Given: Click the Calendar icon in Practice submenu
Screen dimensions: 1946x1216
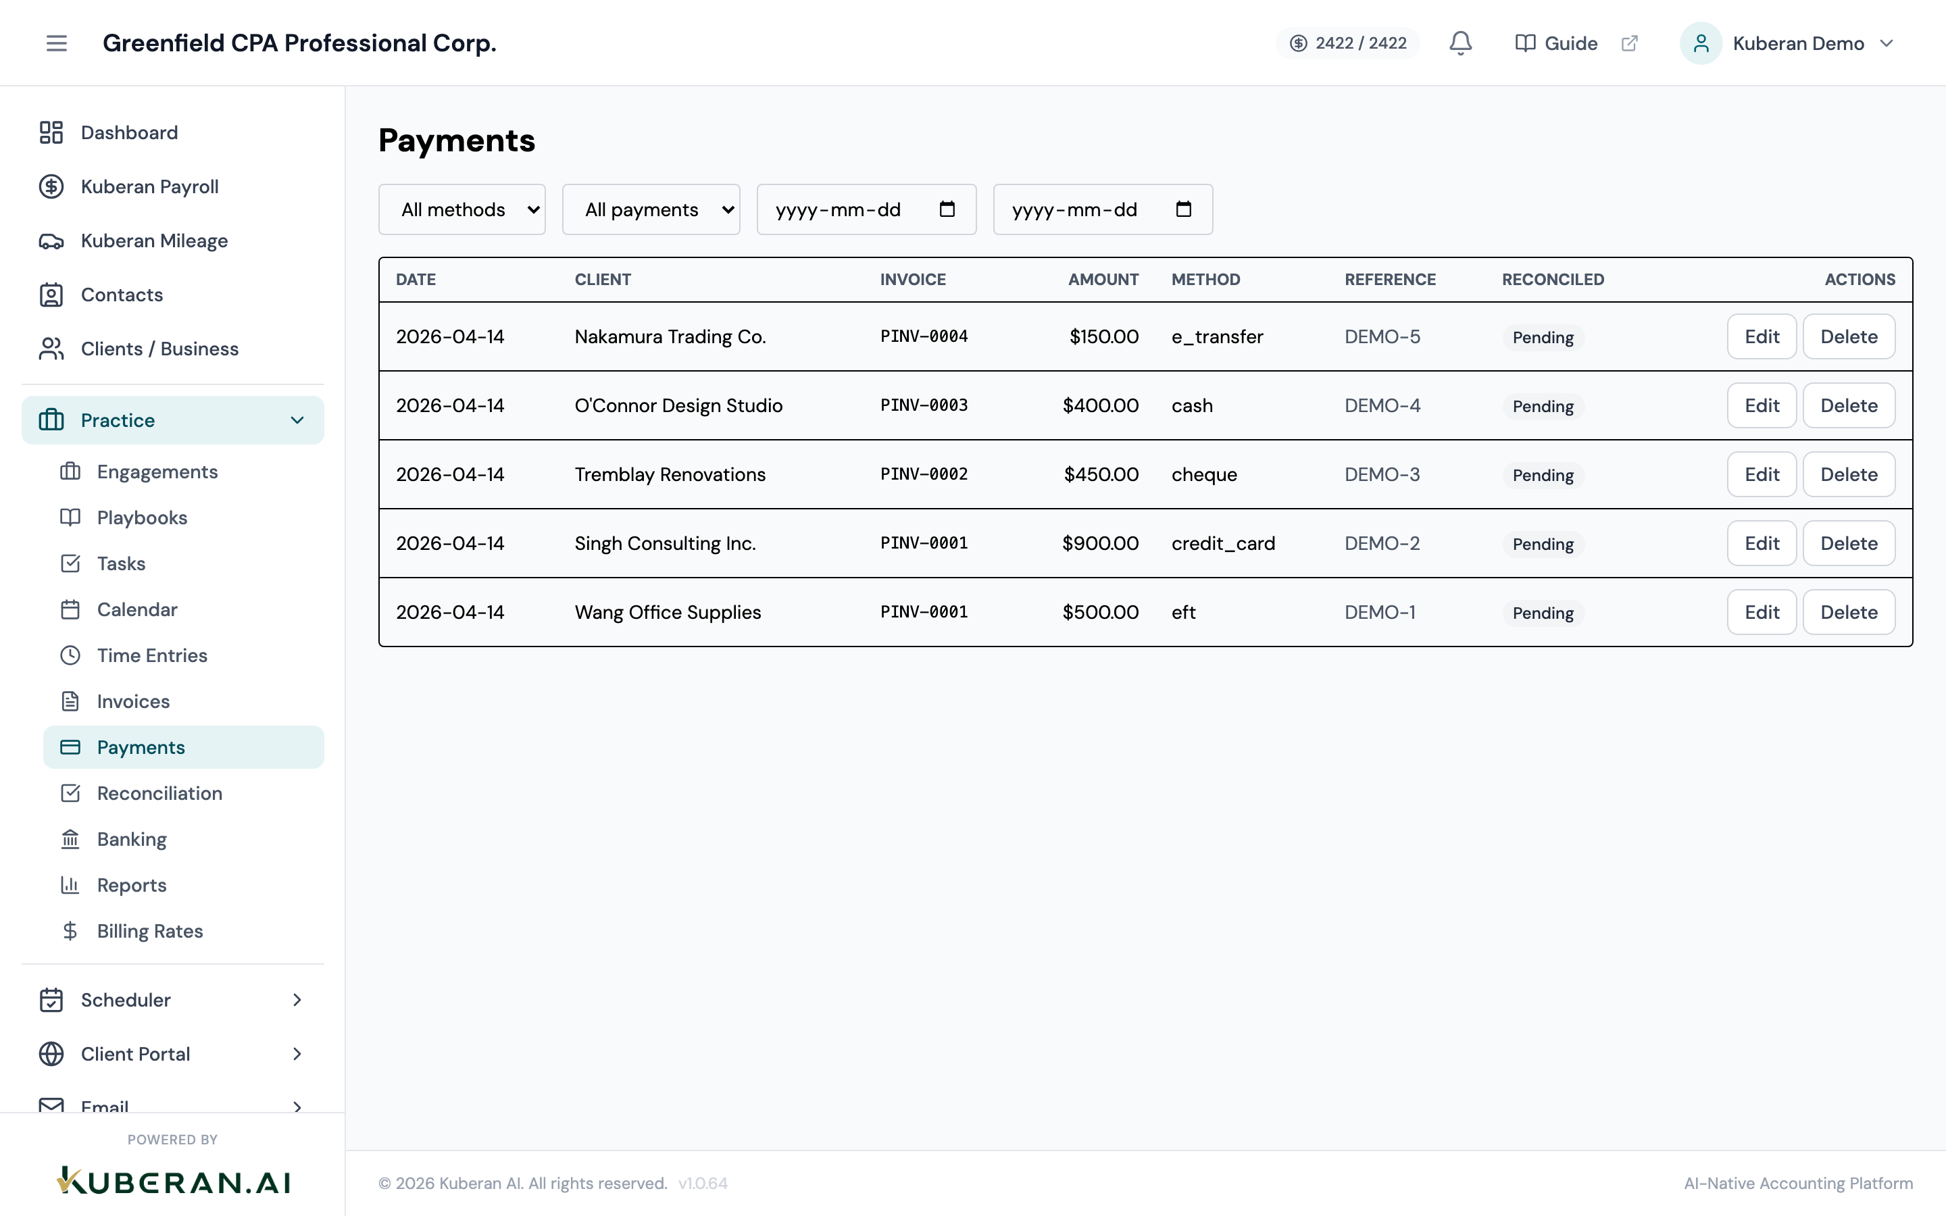Looking at the screenshot, I should coord(70,609).
